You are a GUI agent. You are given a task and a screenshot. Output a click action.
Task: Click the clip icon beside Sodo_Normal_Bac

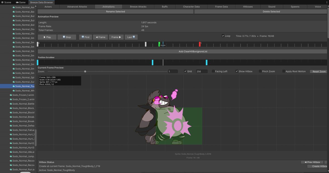(14, 11)
